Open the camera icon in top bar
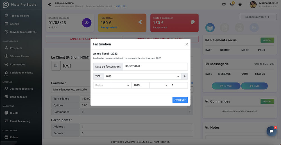The image size is (281, 145). (224, 4)
